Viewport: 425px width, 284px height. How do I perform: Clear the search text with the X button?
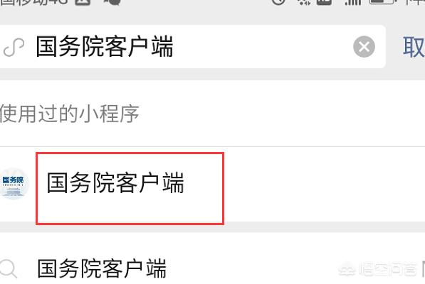(x=364, y=47)
